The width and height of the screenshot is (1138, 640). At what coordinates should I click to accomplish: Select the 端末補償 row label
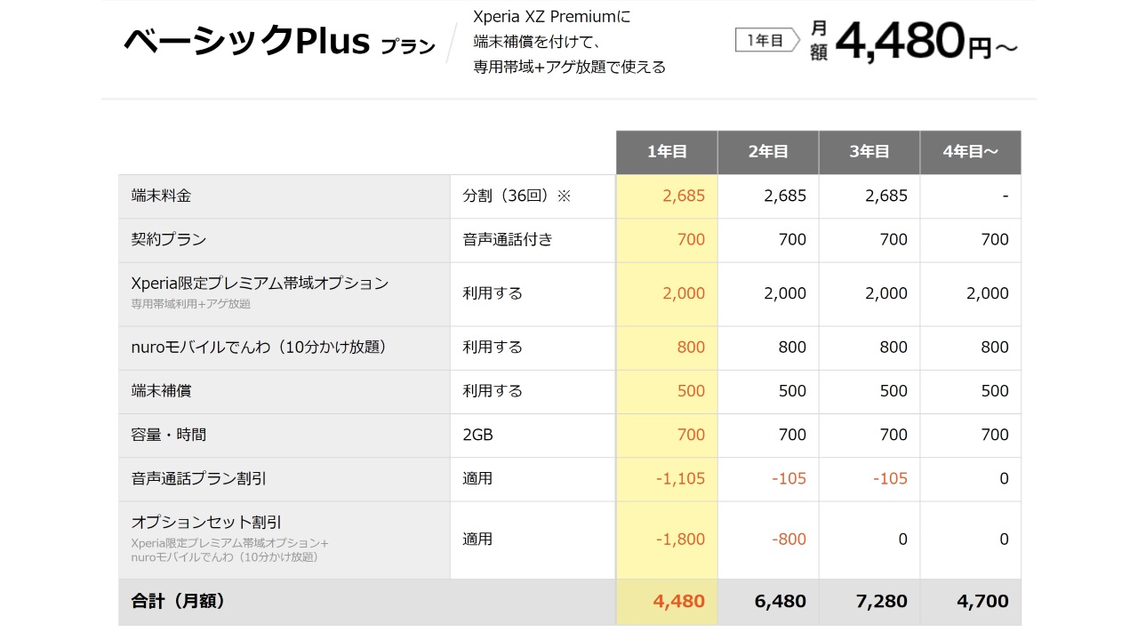tap(161, 390)
